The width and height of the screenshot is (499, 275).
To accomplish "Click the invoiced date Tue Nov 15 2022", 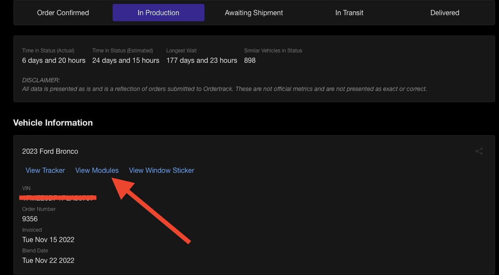I will (x=48, y=239).
